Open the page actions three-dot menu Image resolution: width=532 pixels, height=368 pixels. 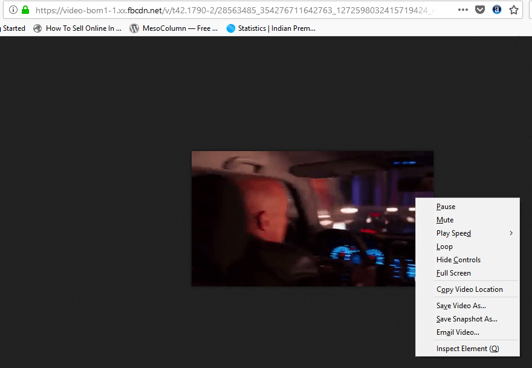click(x=462, y=10)
